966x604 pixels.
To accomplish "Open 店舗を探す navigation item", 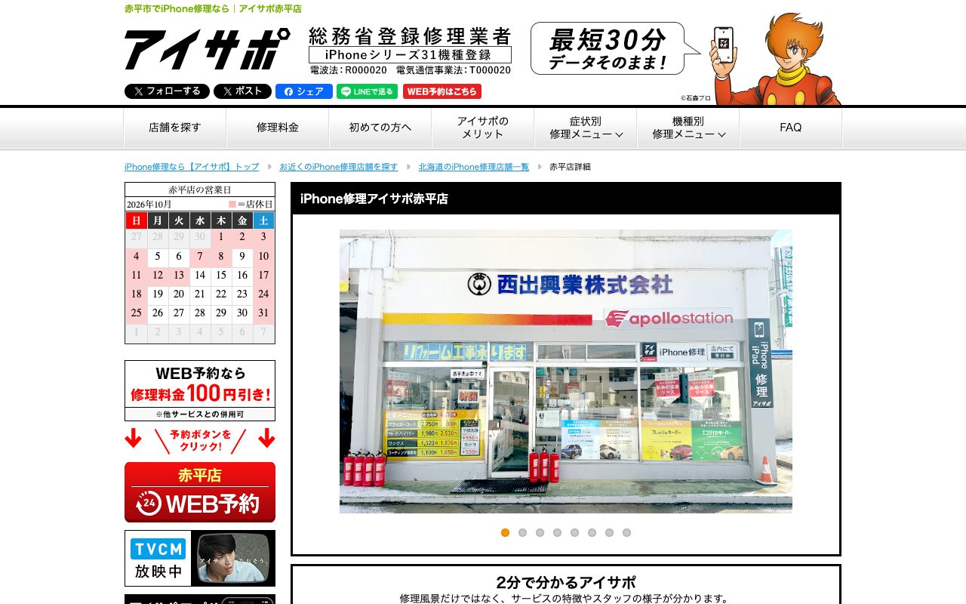I will point(175,128).
